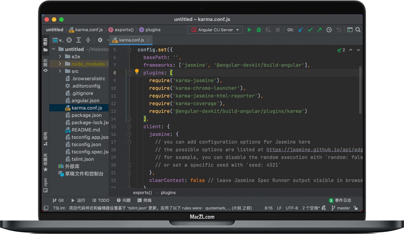The height and width of the screenshot is (234, 404).
Task: Click the intention lightbulb on line 8
Action: 136,72
